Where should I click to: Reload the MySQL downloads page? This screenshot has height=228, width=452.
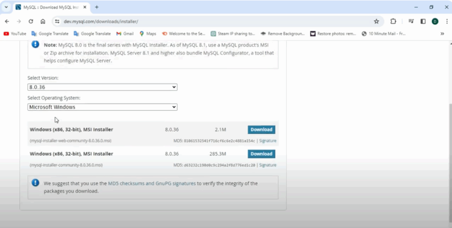[31, 21]
